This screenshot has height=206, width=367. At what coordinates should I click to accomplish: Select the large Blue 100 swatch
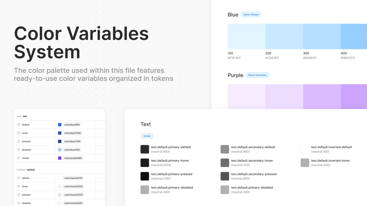pyautogui.click(x=246, y=36)
